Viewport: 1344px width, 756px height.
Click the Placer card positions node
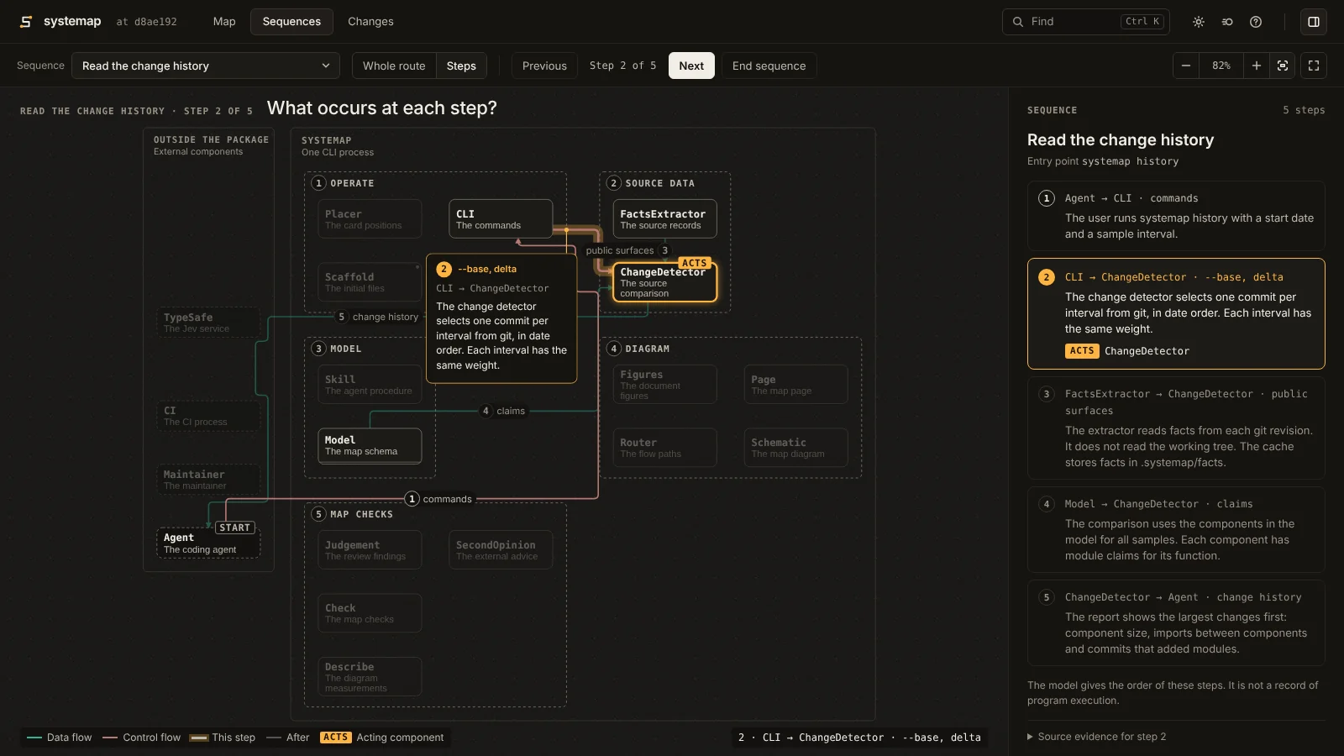pos(370,218)
